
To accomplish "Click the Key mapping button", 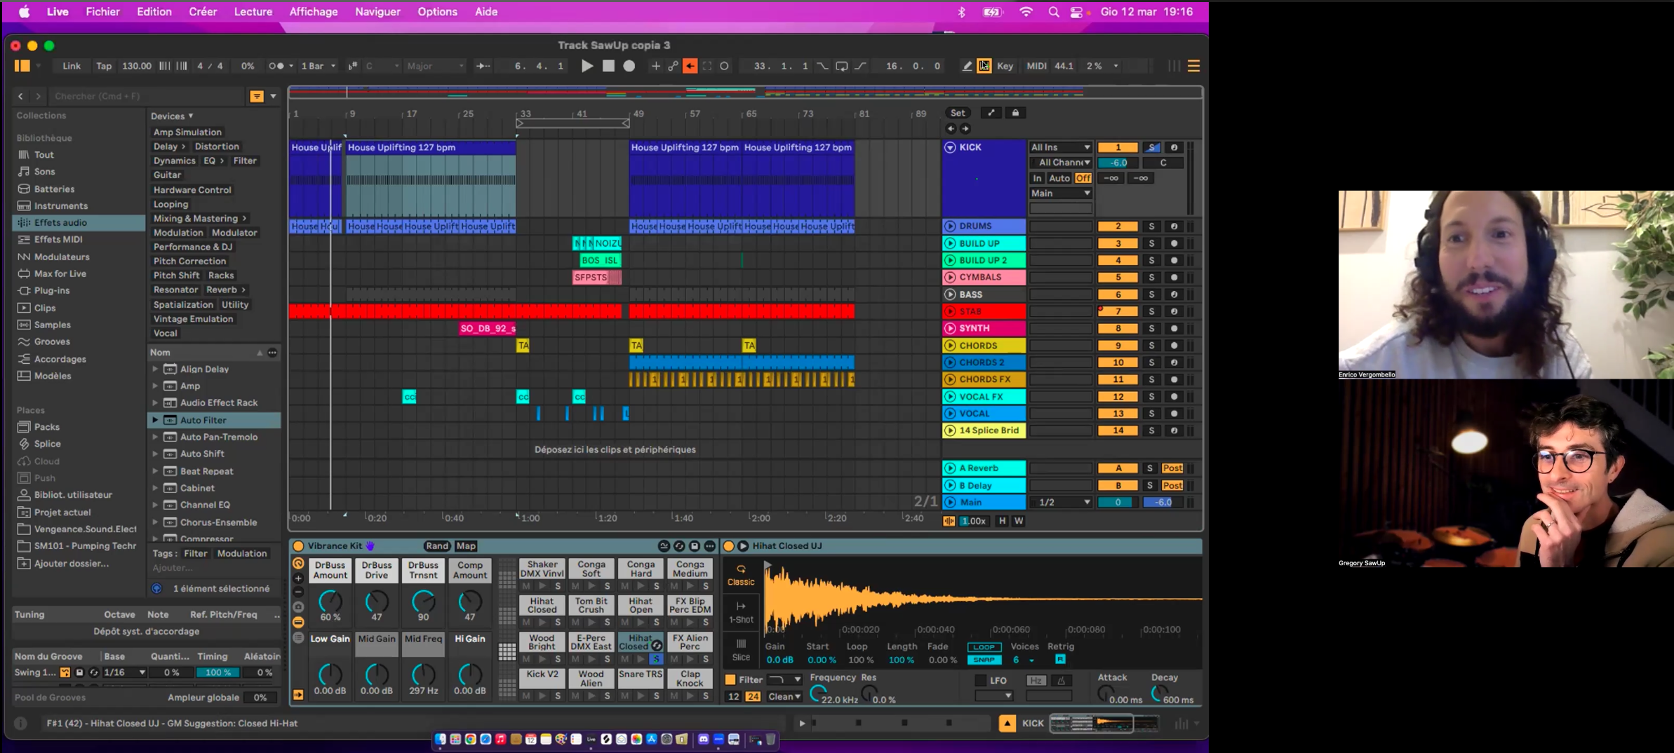I will (x=1005, y=66).
